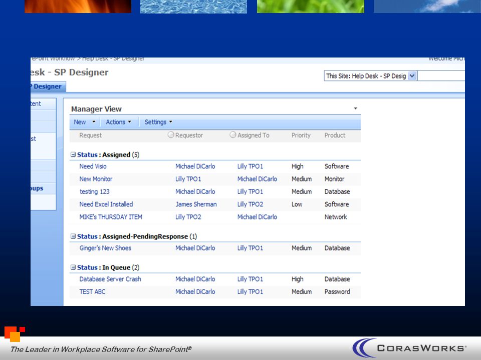The image size is (481, 360).
Task: Open the 'testing 123' request
Action: pyautogui.click(x=95, y=191)
